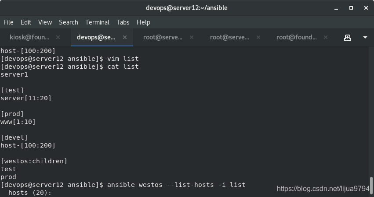The image size is (374, 197).
Task: Click the new terminal tab icon
Action: tap(348, 37)
